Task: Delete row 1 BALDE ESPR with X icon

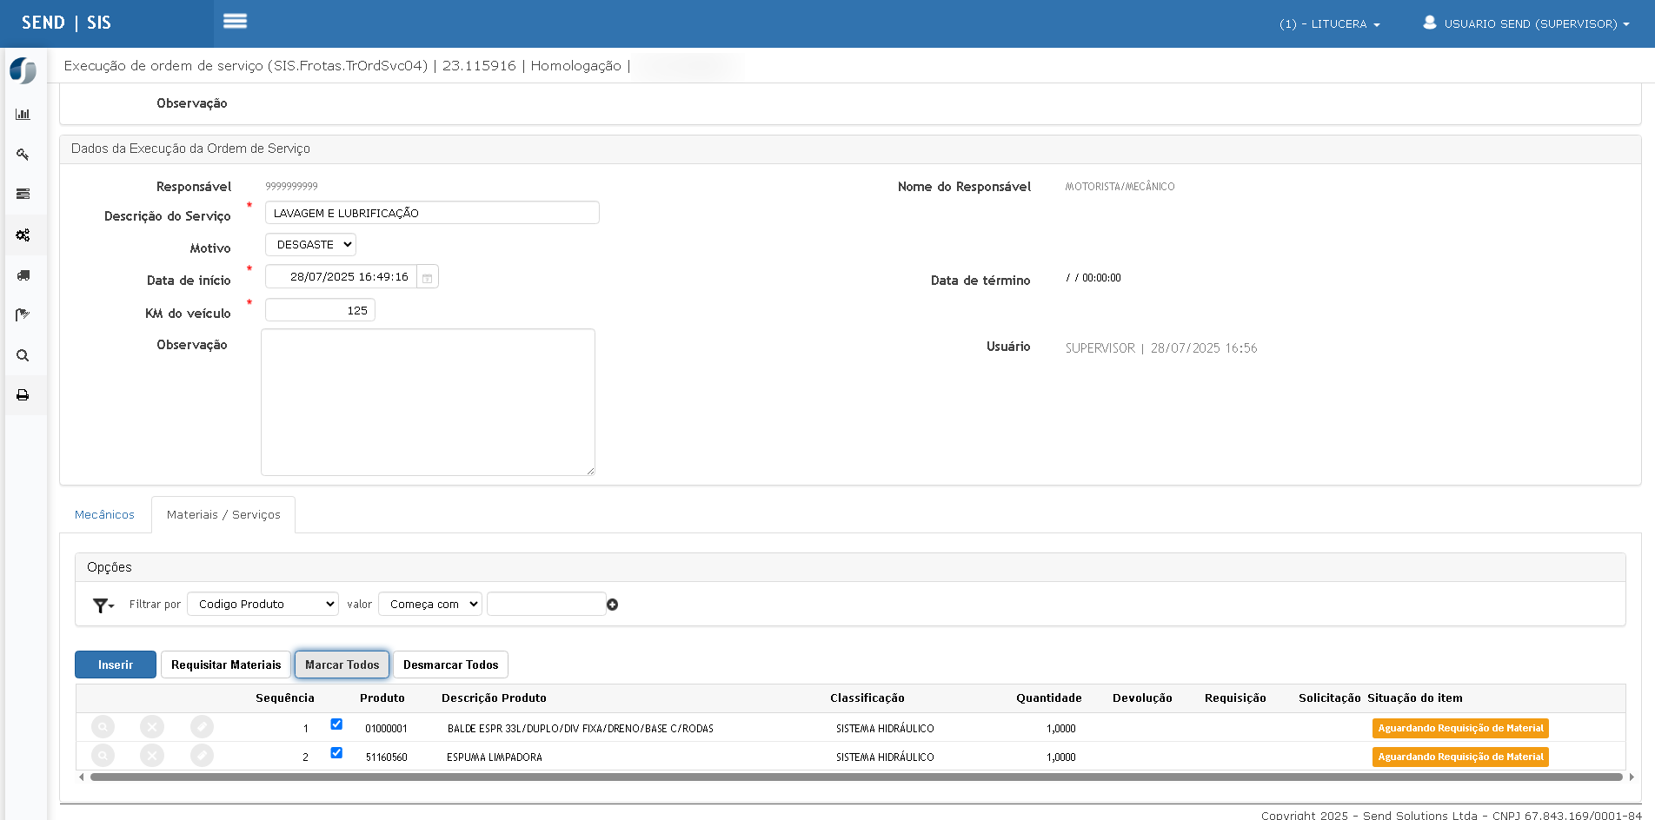Action: click(152, 727)
